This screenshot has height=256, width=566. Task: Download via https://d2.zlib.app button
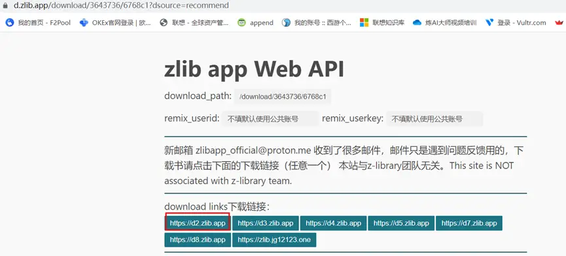coord(198,223)
